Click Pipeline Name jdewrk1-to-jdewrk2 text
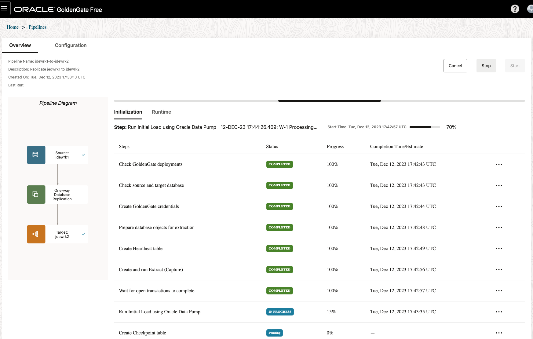Screen dimensions: 533x339 (x=38, y=61)
